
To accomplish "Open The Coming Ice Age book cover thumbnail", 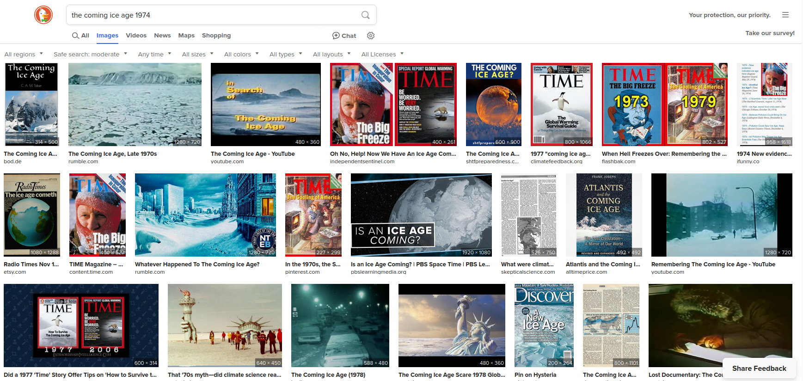I will (x=31, y=104).
